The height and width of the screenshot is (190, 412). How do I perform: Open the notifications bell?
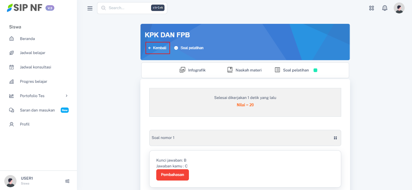tap(385, 8)
